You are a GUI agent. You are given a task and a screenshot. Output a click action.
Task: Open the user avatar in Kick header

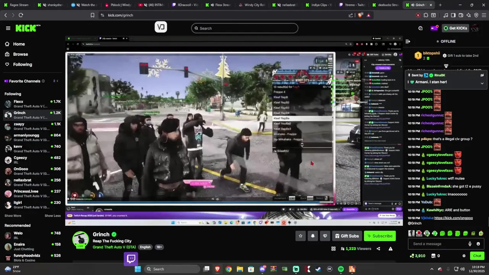[x=475, y=28]
